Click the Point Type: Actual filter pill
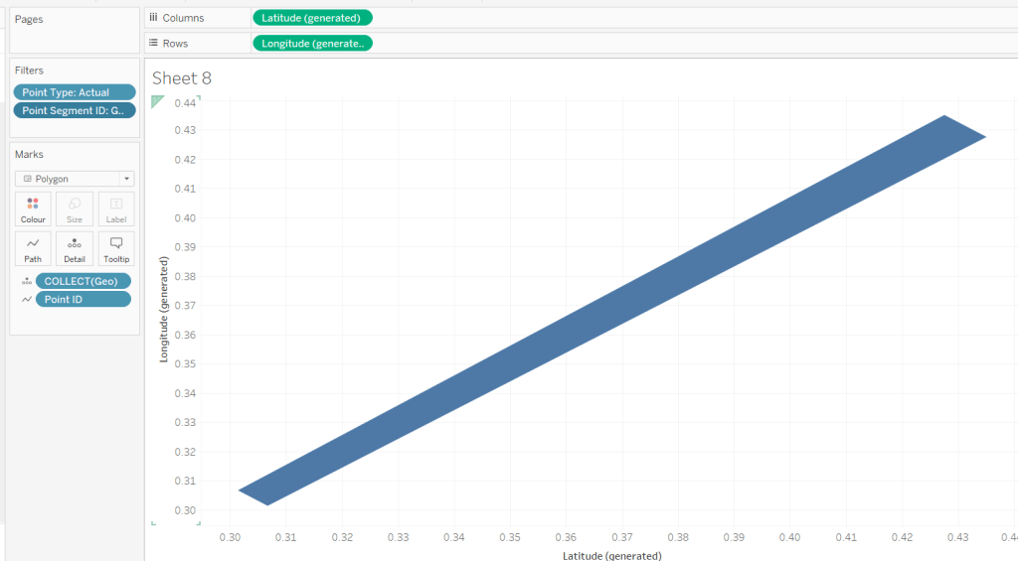The height and width of the screenshot is (561, 1018). click(x=75, y=92)
